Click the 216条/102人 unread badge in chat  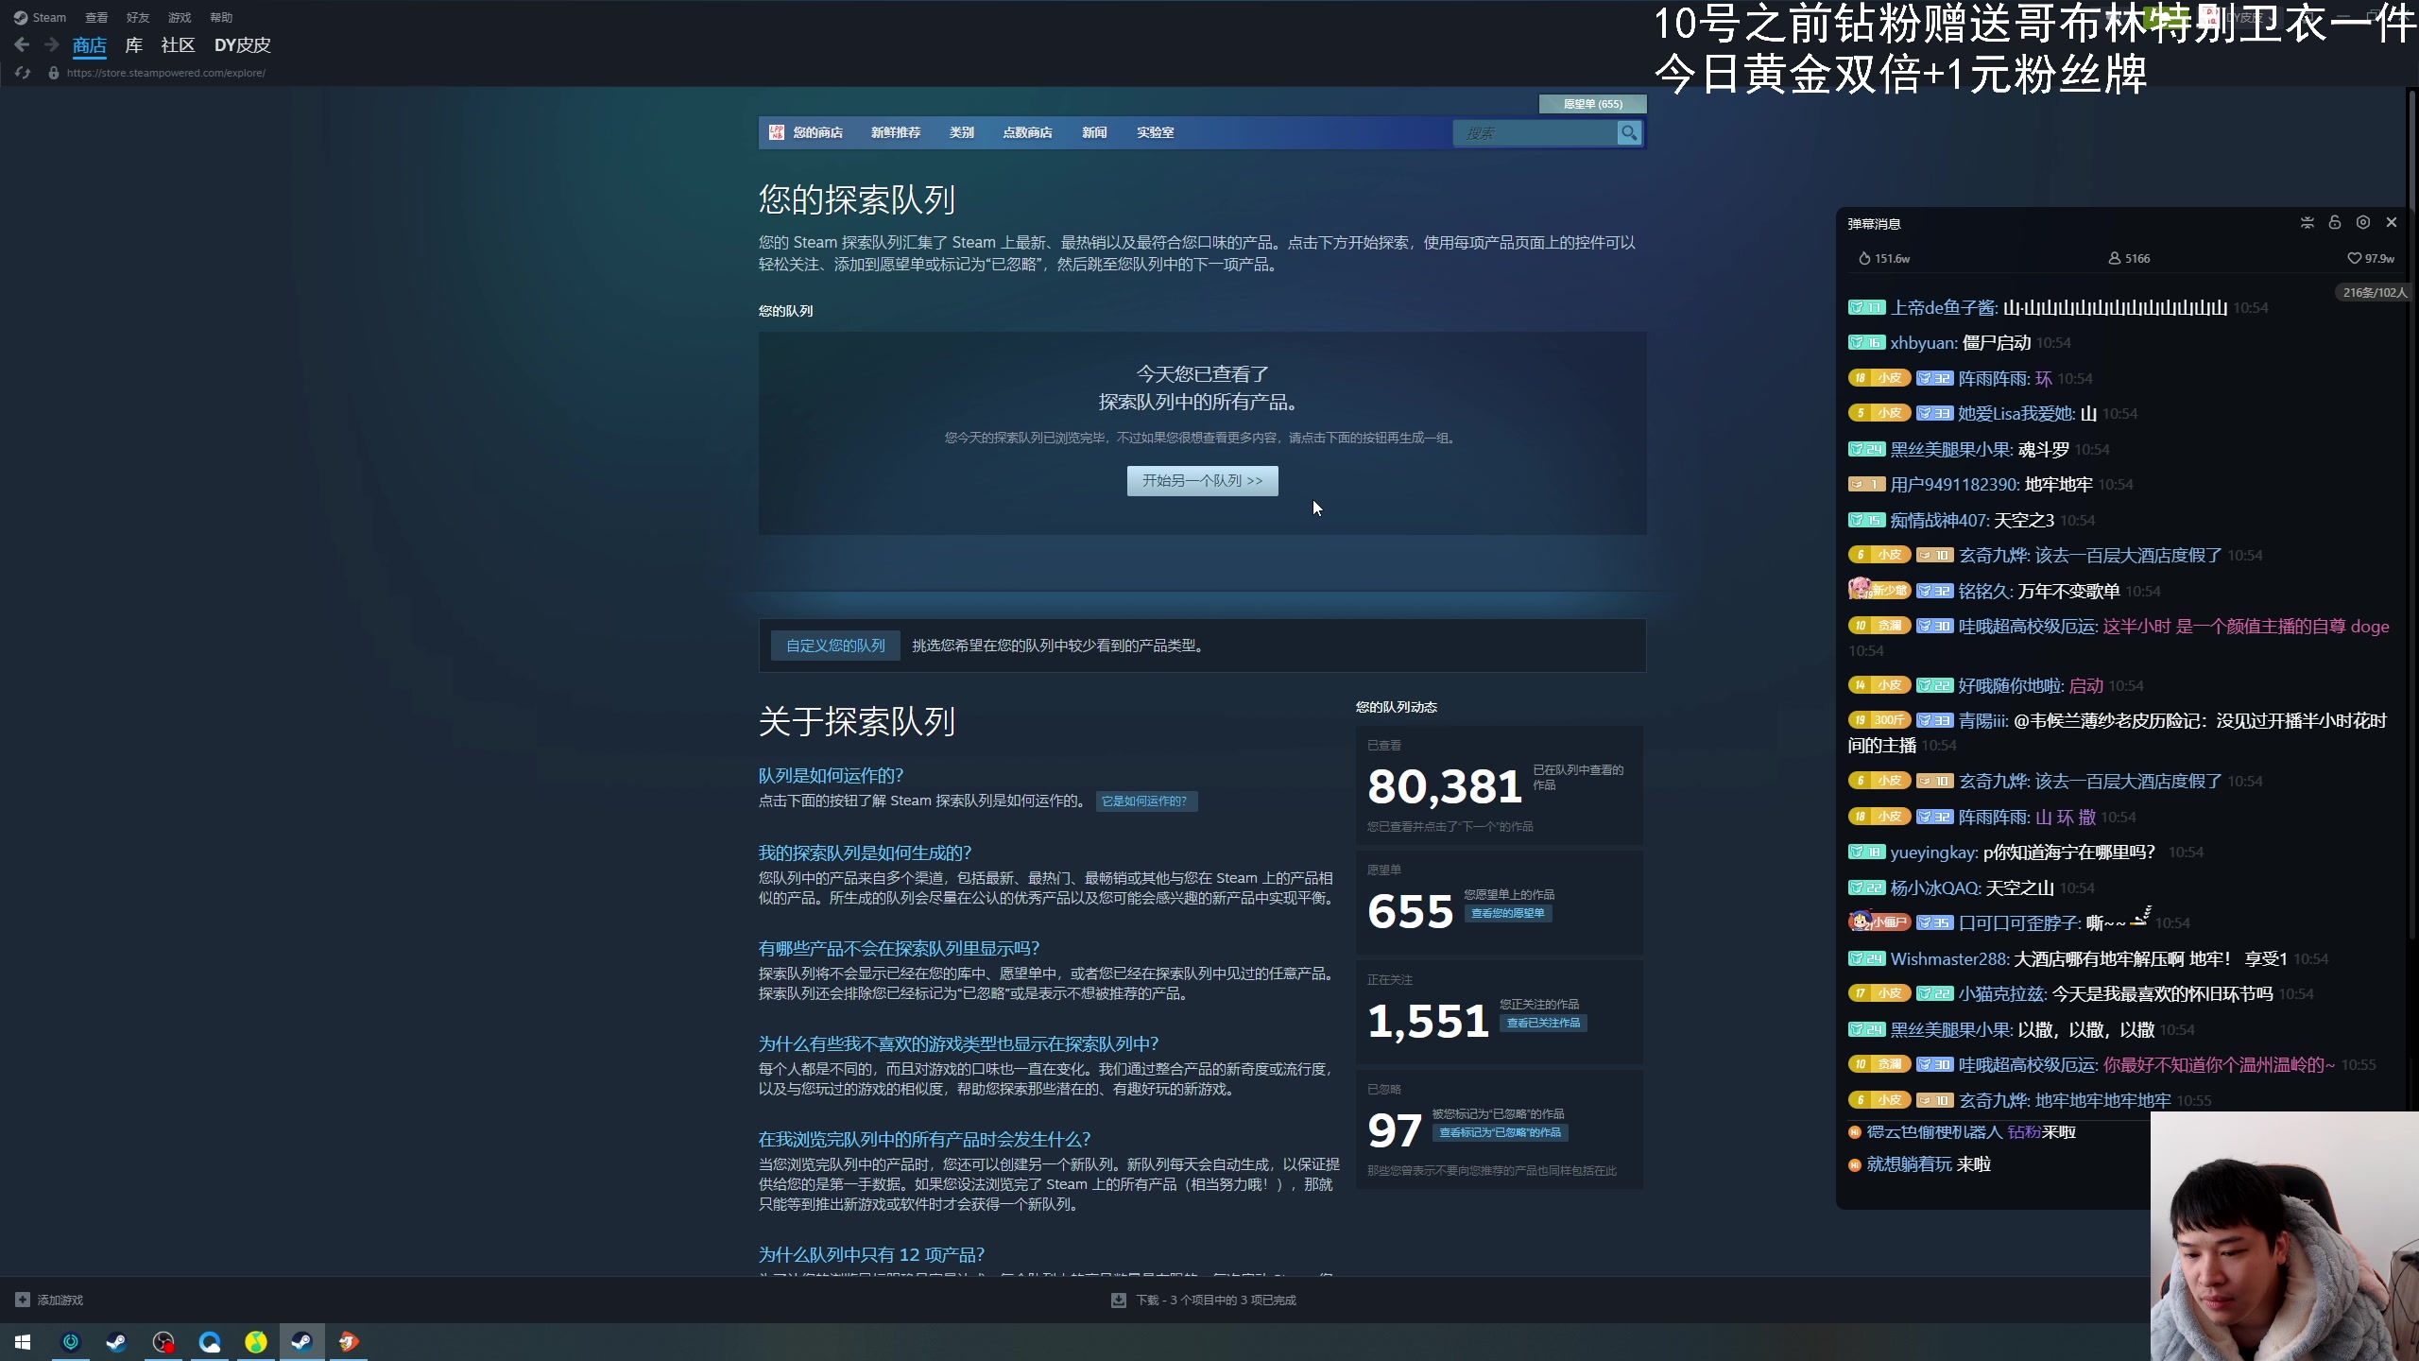click(x=2375, y=292)
